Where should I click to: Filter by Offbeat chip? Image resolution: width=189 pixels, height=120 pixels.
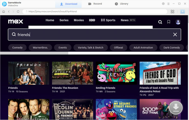point(119,48)
